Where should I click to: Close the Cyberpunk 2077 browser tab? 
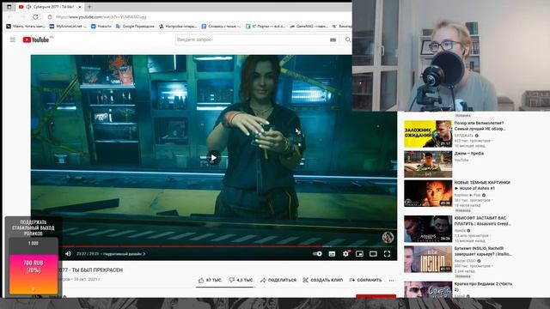click(80, 7)
